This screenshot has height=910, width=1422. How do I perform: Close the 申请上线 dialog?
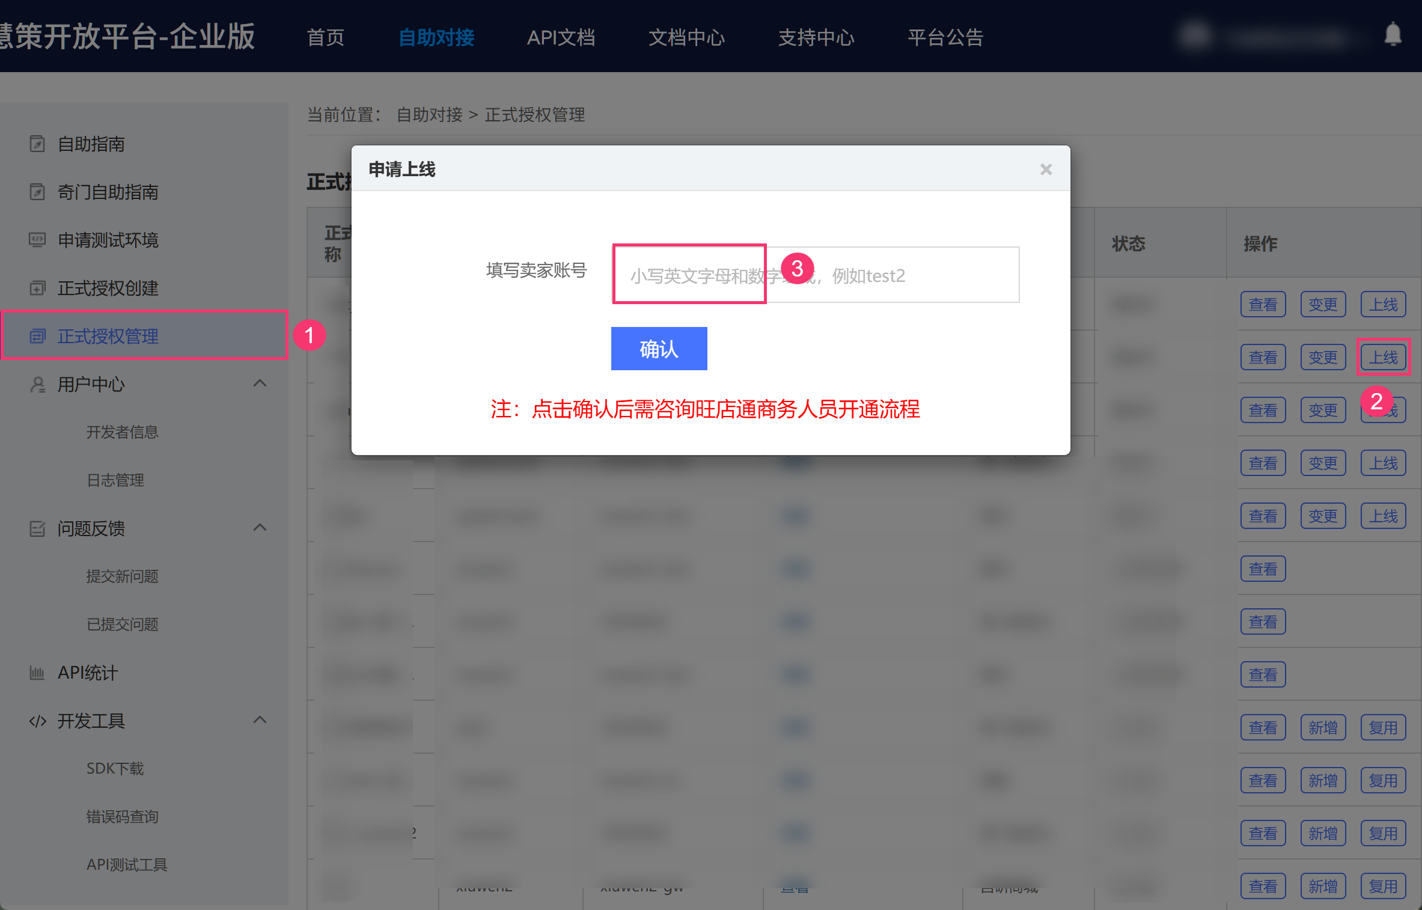click(x=1046, y=169)
